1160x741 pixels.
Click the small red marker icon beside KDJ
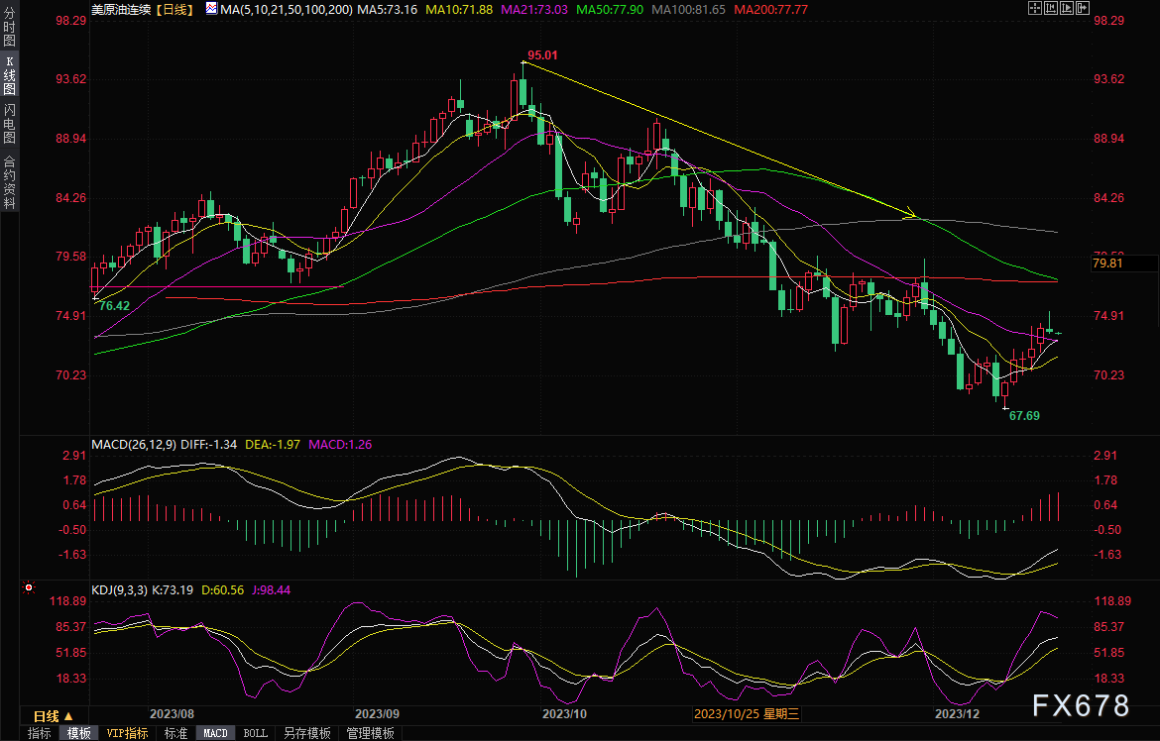(x=29, y=588)
